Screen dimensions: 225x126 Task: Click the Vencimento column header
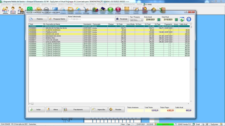pos(87,24)
